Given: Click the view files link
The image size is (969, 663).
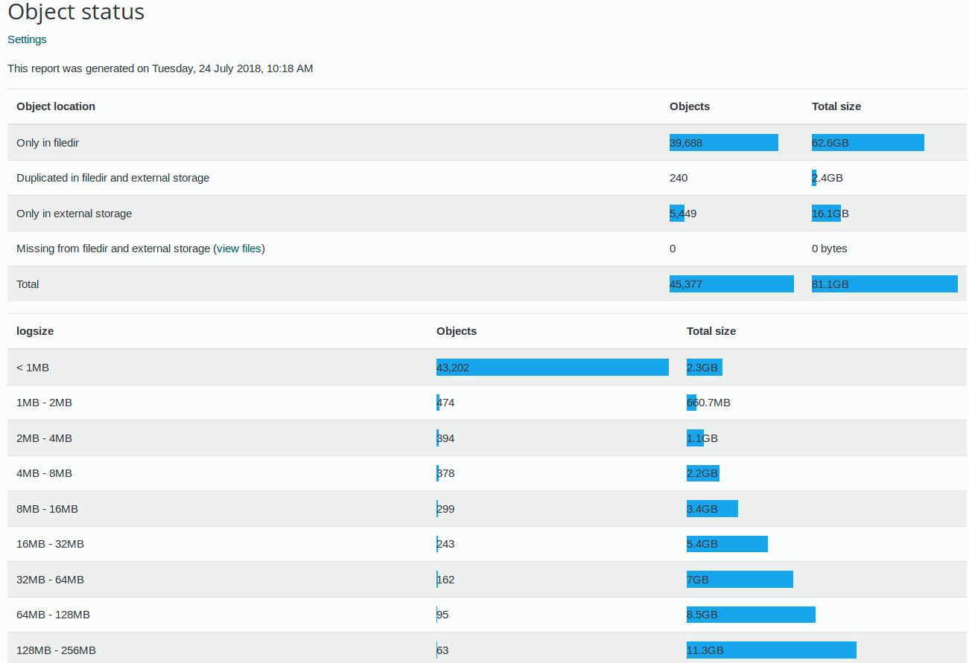Looking at the screenshot, I should (x=239, y=248).
